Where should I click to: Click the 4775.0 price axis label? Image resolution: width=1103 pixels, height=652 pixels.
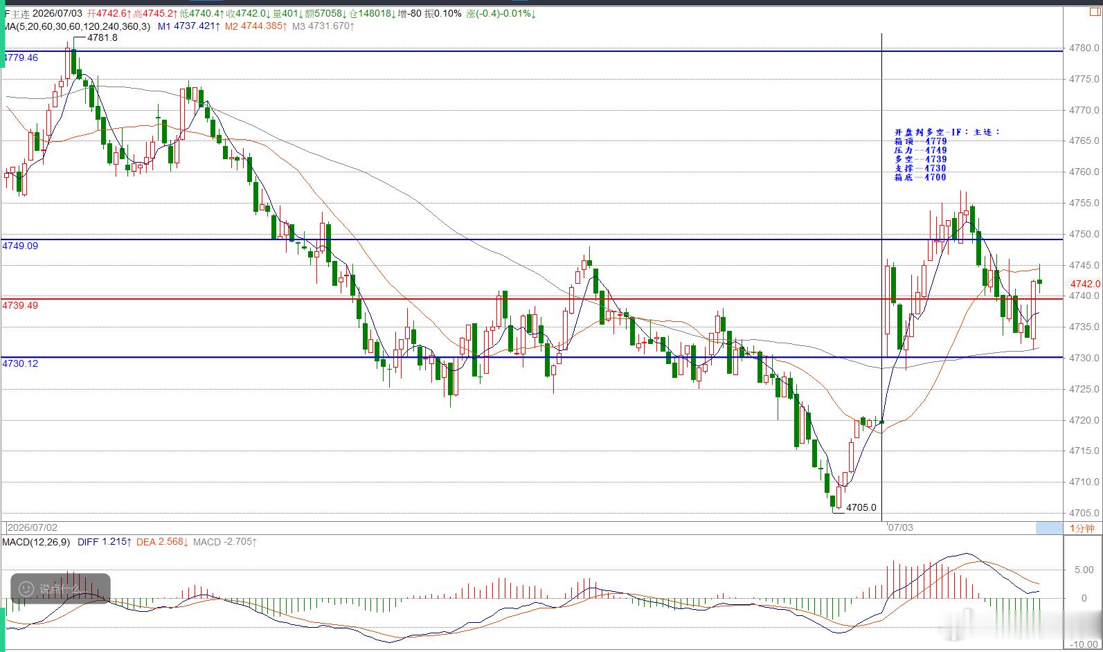[1084, 80]
